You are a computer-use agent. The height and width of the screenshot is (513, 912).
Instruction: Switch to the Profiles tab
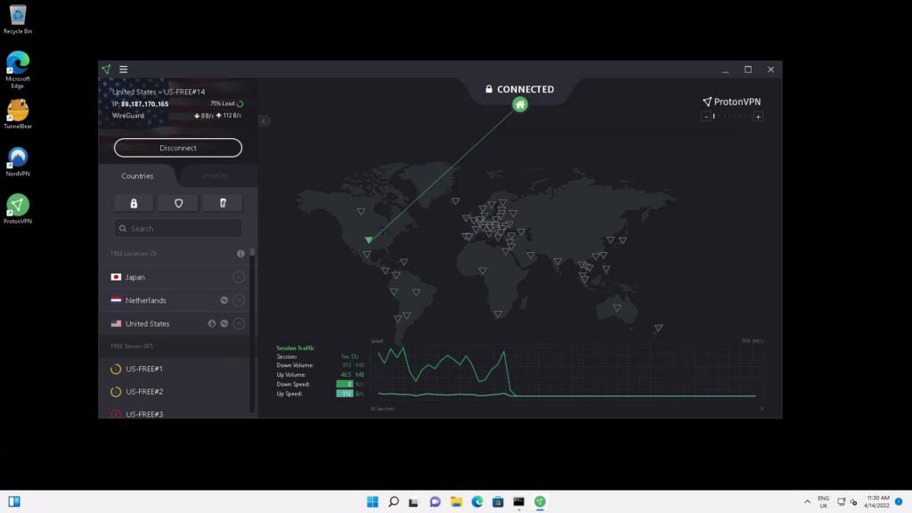[216, 175]
